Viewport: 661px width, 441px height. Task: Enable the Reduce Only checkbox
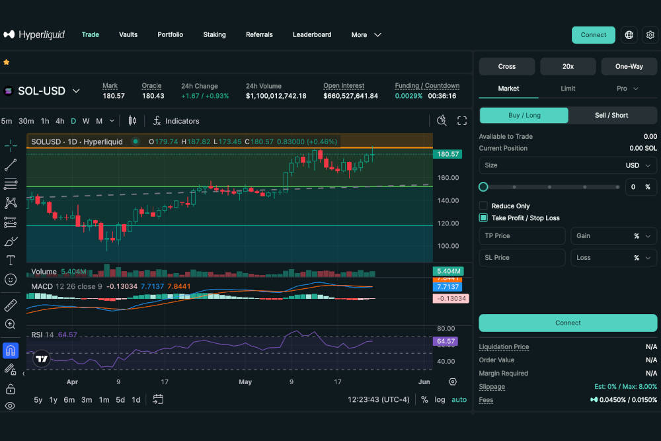click(483, 206)
